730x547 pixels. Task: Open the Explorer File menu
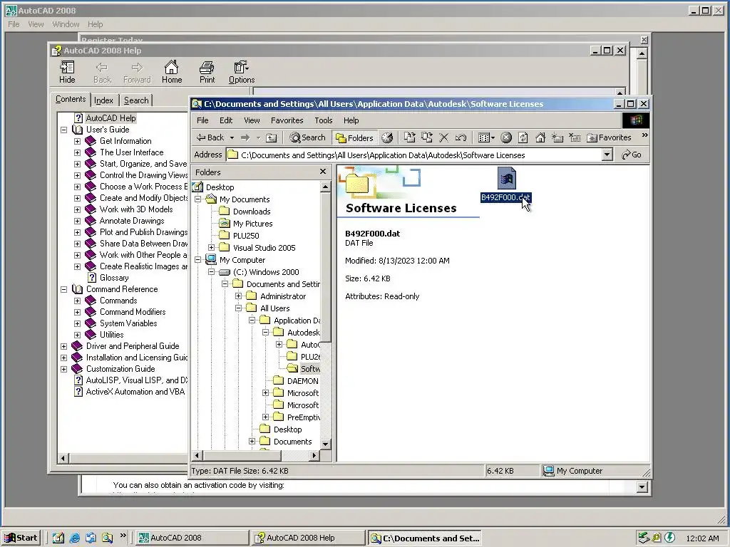pyautogui.click(x=202, y=120)
